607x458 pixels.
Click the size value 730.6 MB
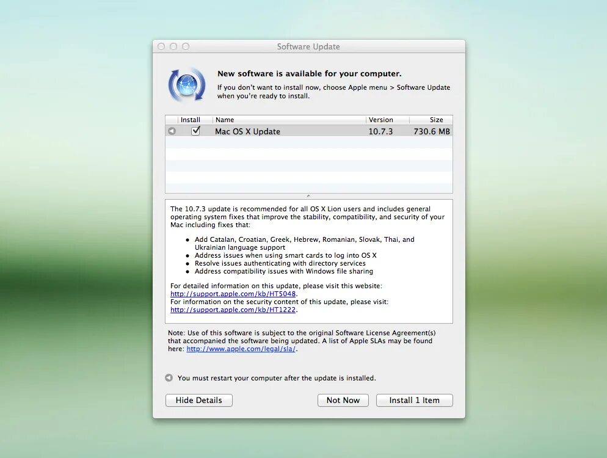(x=432, y=131)
